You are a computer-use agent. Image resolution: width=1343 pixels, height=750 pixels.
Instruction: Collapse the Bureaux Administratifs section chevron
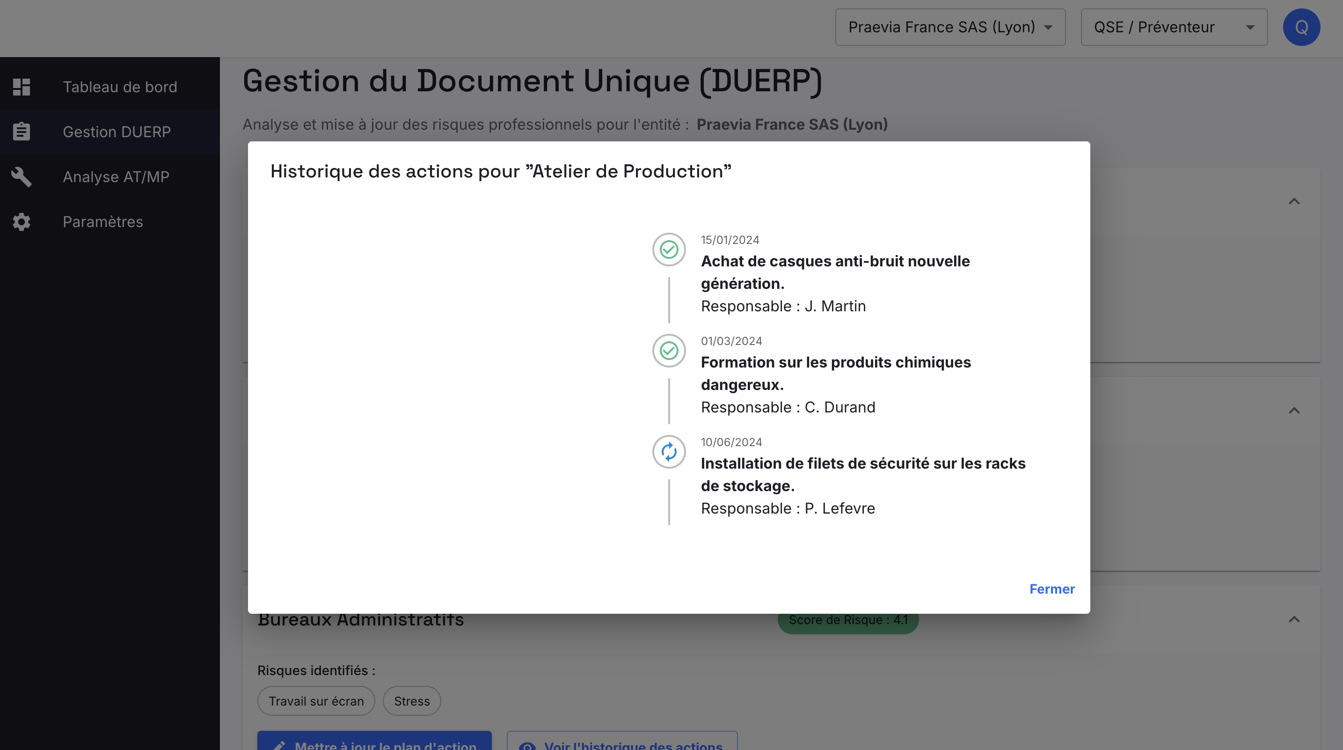tap(1294, 620)
